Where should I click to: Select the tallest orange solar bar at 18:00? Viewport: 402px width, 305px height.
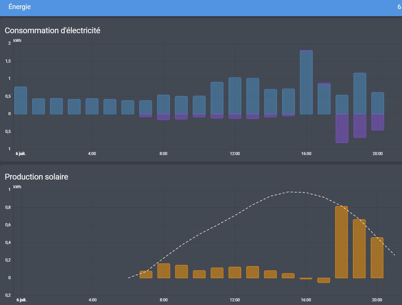pyautogui.click(x=342, y=242)
